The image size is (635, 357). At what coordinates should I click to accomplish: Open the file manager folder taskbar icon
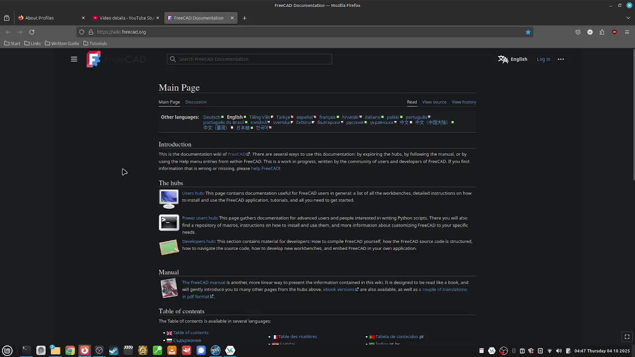tap(55, 350)
